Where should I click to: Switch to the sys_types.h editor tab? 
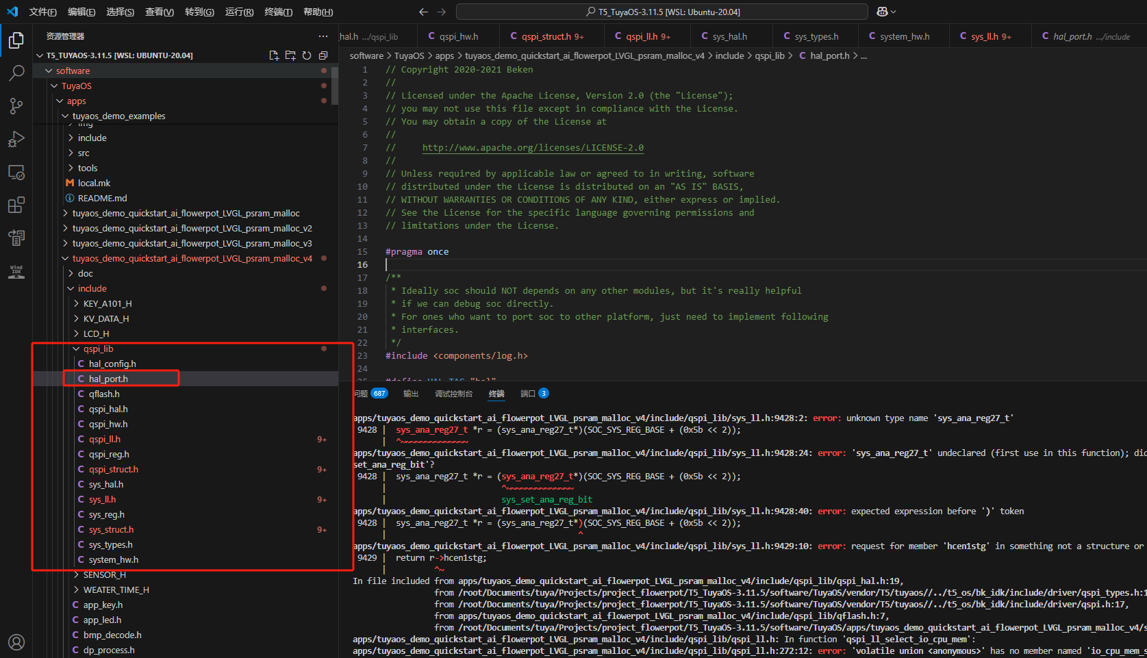pos(815,36)
